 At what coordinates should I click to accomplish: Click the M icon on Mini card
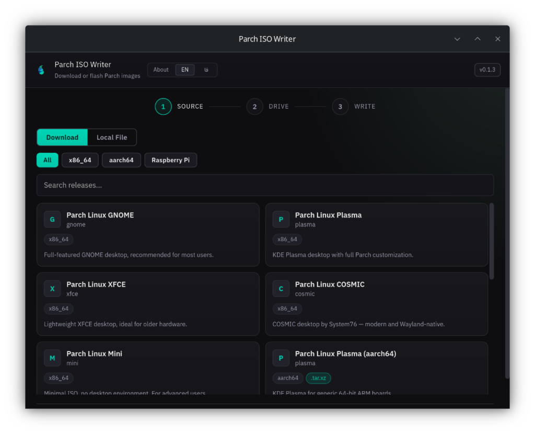coord(52,358)
